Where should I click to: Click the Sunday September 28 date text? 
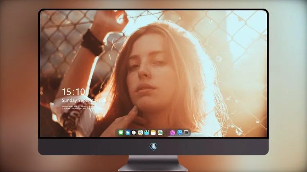[x=84, y=100]
